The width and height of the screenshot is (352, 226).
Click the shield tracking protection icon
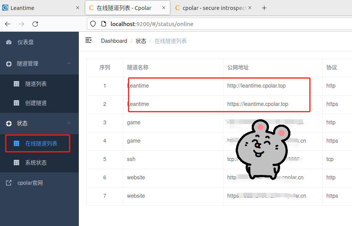93,24
